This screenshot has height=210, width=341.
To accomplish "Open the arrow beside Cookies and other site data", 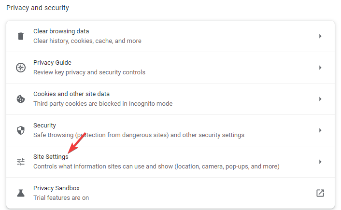I will coord(320,99).
